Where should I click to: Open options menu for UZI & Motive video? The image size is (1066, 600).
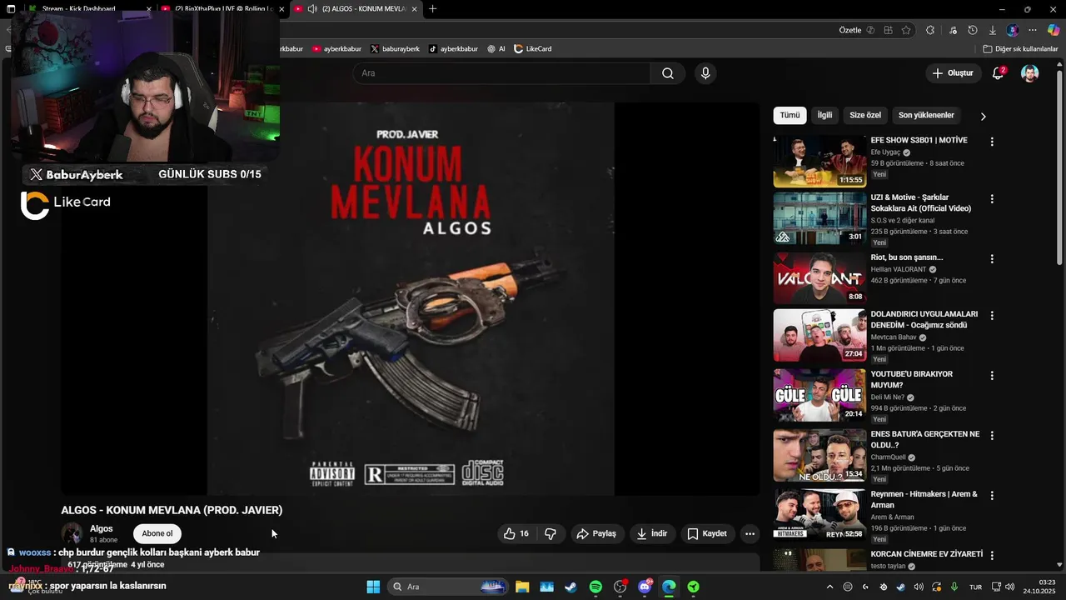(x=991, y=199)
